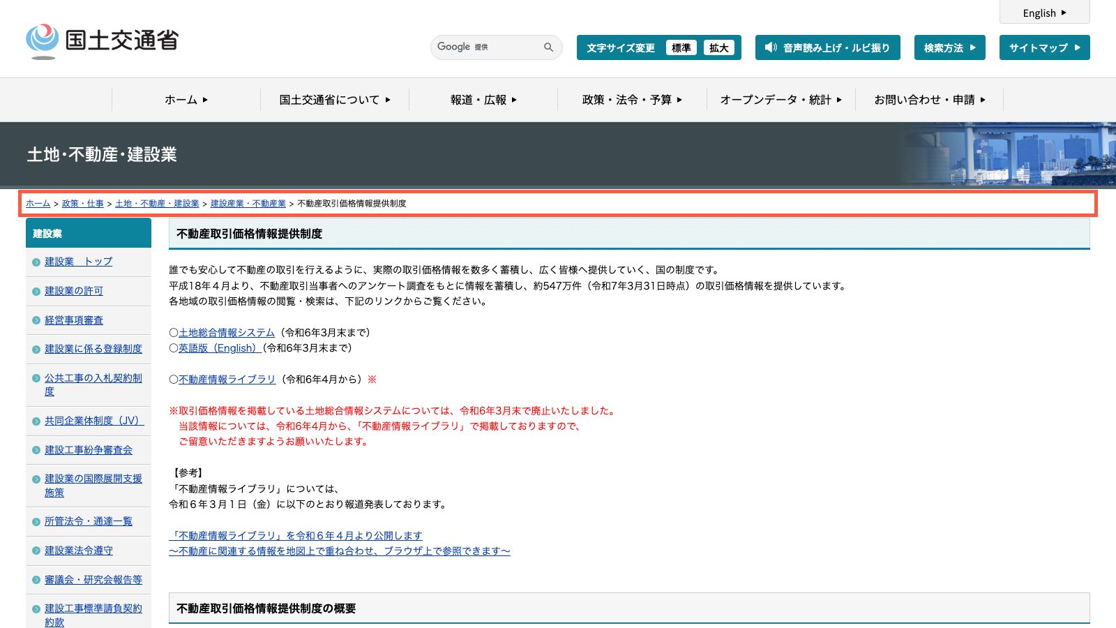The width and height of the screenshot is (1116, 628).
Task: Set text size to 拡大
Action: tap(718, 47)
